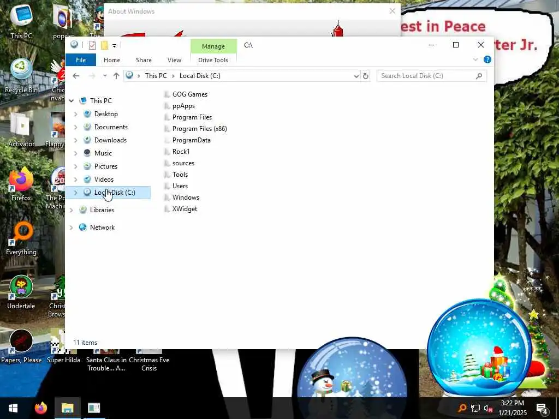Click the Firefox desktop shortcut
This screenshot has height=419, width=559.
click(x=21, y=184)
